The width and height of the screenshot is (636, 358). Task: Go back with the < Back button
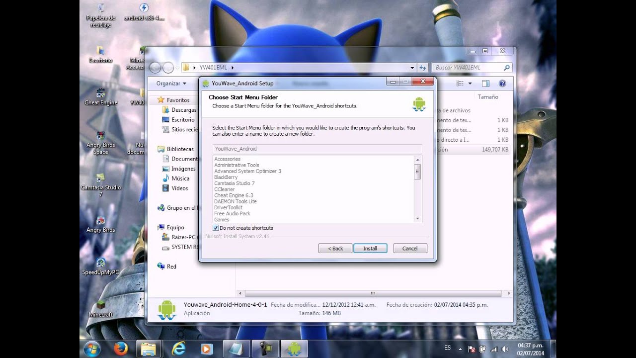(x=335, y=248)
